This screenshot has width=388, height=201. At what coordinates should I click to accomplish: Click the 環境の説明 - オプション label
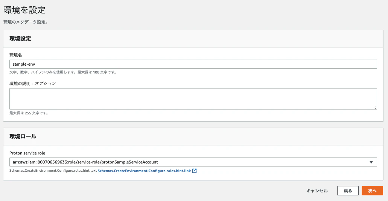(x=33, y=83)
